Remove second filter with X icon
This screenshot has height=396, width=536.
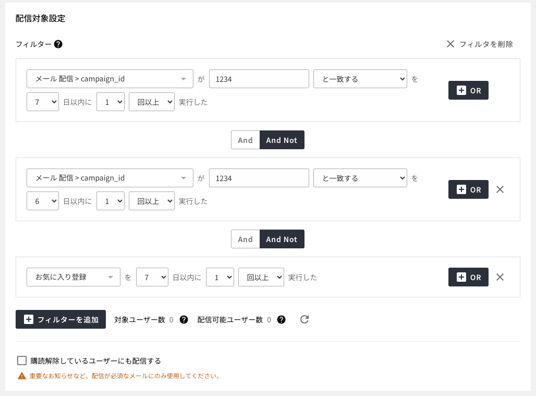tap(500, 189)
